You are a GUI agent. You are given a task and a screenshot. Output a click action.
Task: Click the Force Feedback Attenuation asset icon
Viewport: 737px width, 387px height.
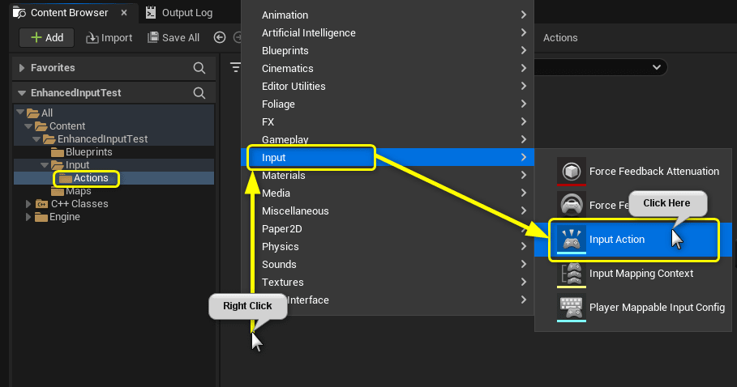(571, 171)
